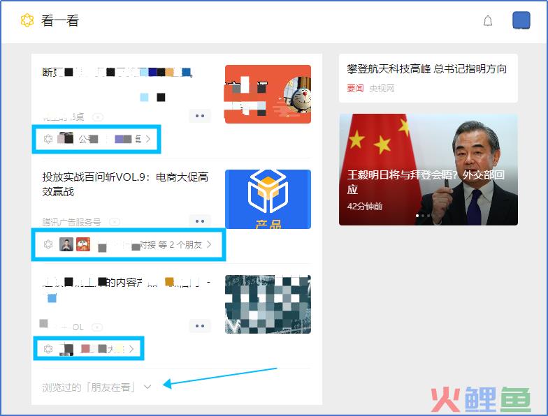This screenshot has width=548, height=416.
Task: Open the notification bell
Action: [488, 21]
